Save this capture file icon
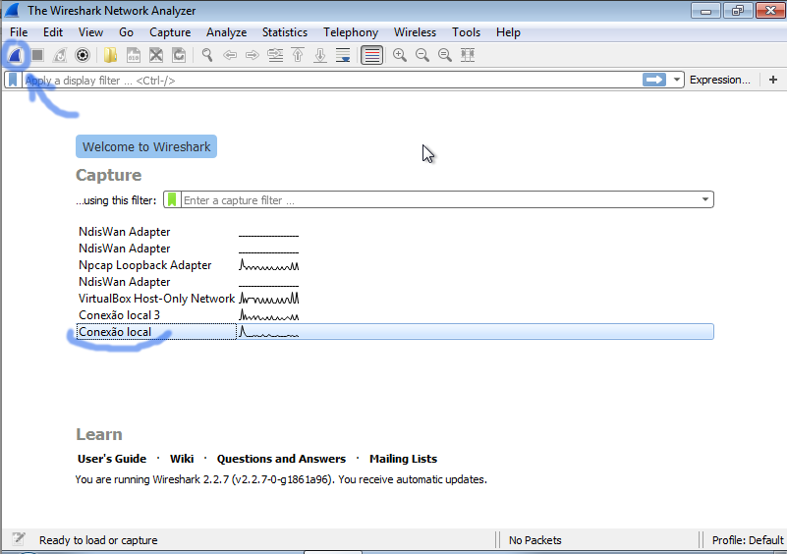 134,55
